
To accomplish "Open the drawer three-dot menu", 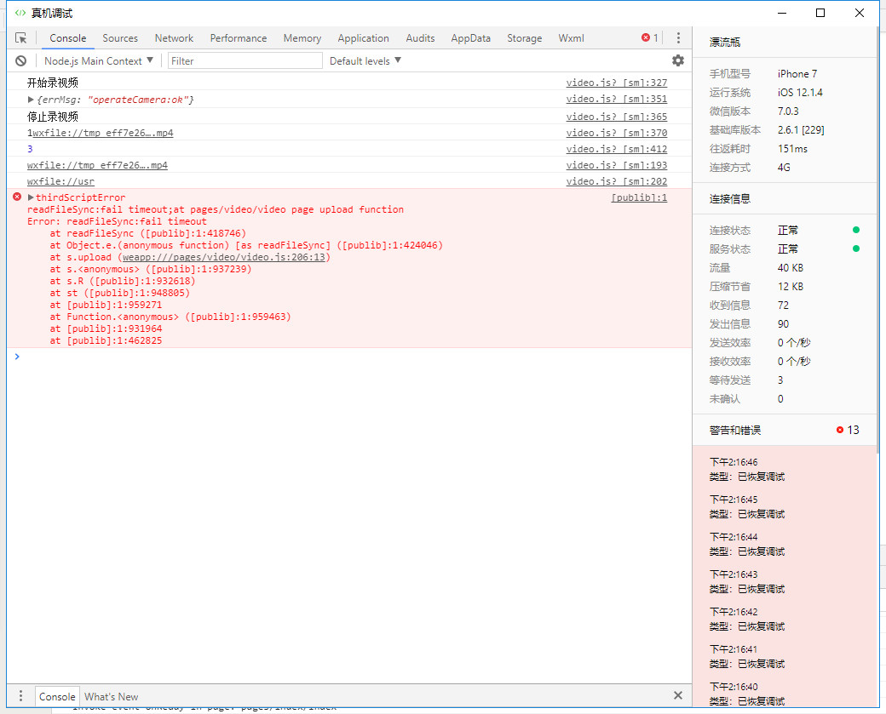I will (21, 696).
